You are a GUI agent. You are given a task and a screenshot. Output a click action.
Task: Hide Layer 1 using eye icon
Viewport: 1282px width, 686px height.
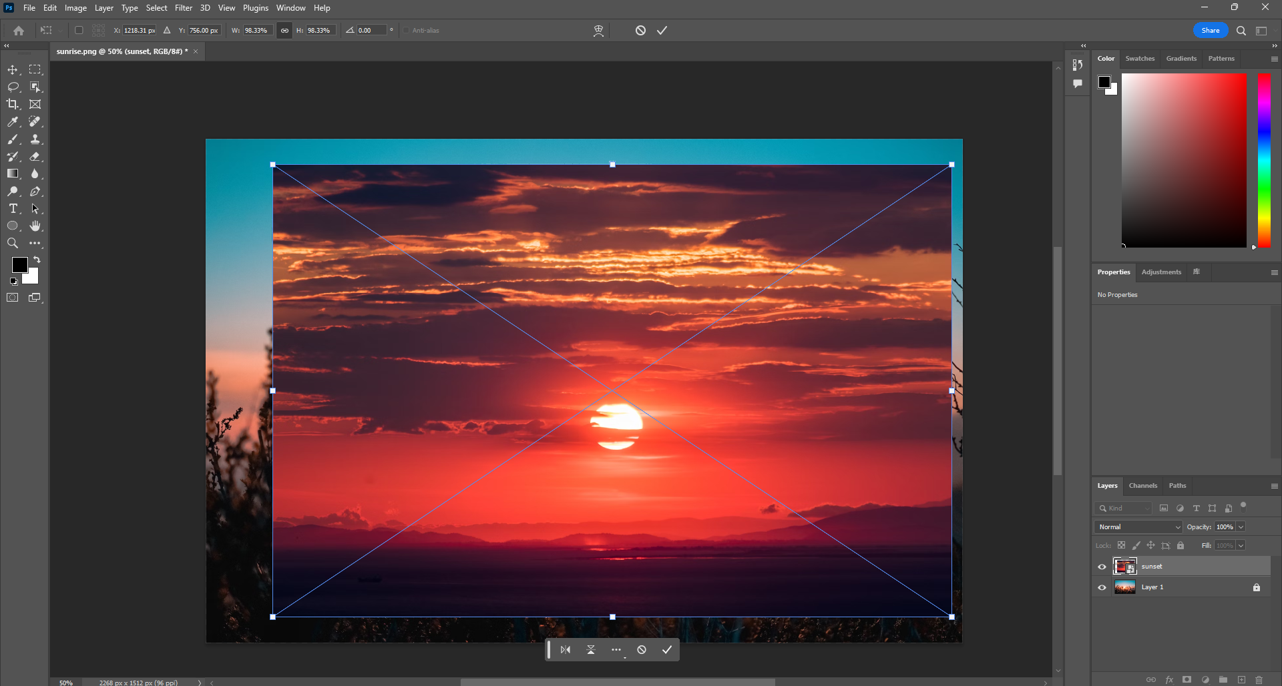tap(1102, 587)
